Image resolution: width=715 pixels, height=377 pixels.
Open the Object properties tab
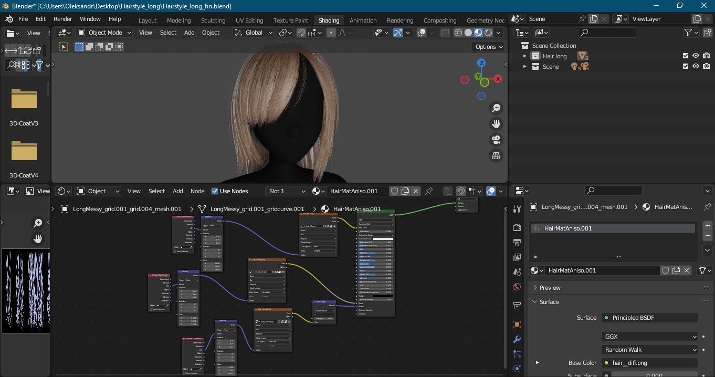(517, 324)
